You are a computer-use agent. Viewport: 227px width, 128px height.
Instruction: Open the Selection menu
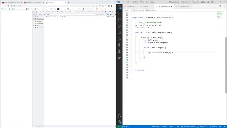pos(135,2)
